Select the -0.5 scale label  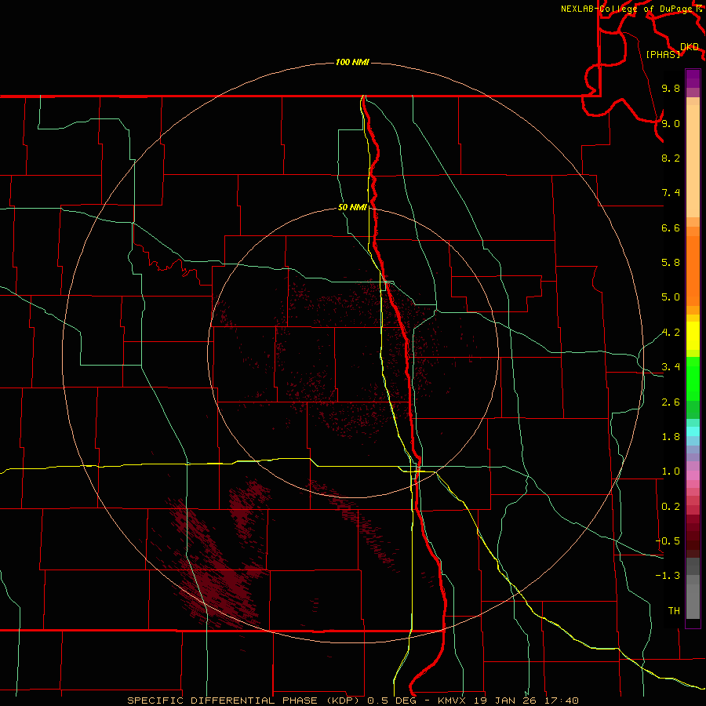[668, 541]
